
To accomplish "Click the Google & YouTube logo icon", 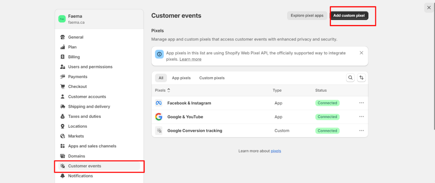I will [158, 117].
